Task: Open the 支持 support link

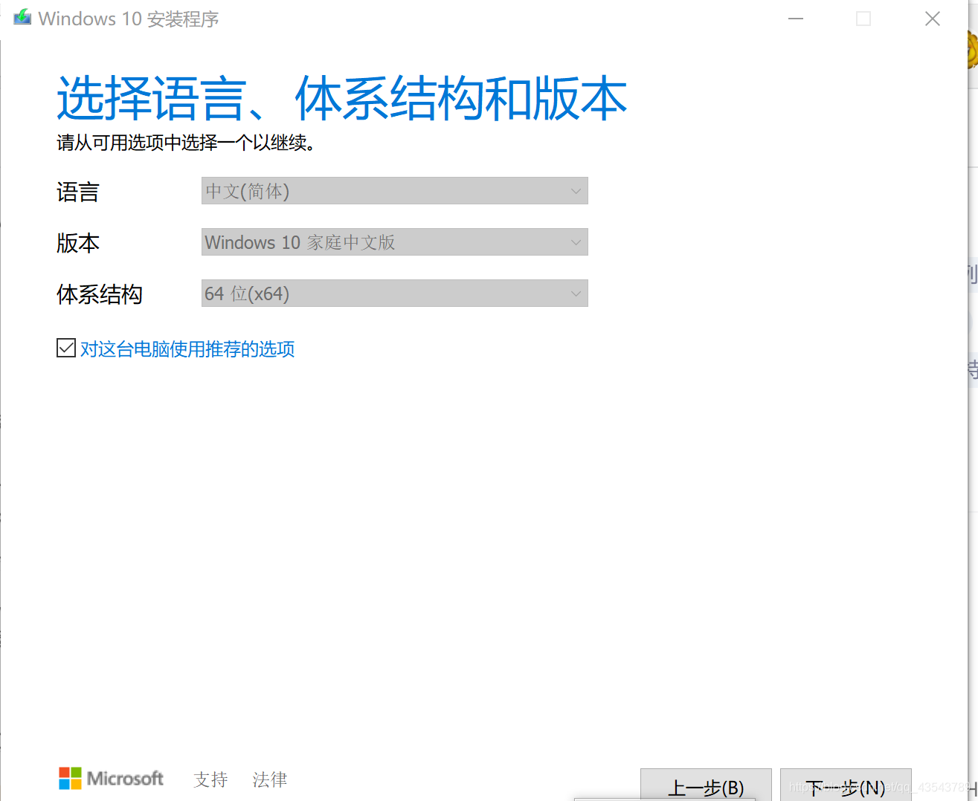Action: click(x=210, y=779)
